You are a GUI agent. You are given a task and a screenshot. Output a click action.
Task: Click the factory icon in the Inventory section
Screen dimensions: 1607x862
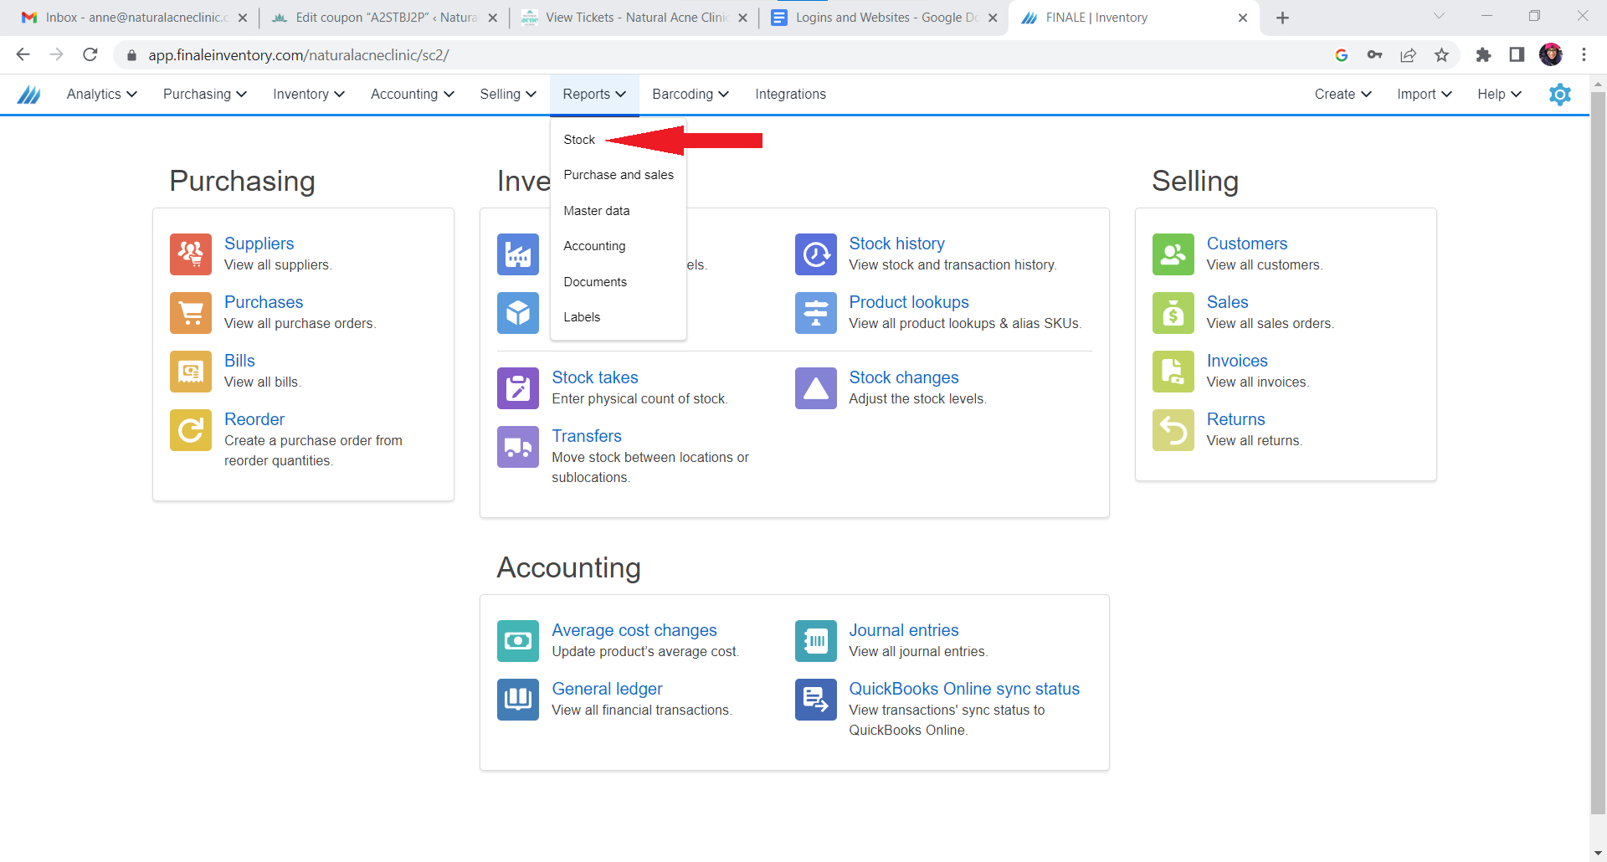click(518, 254)
